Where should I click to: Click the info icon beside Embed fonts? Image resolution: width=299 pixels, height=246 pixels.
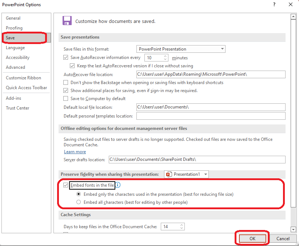[x=118, y=185]
